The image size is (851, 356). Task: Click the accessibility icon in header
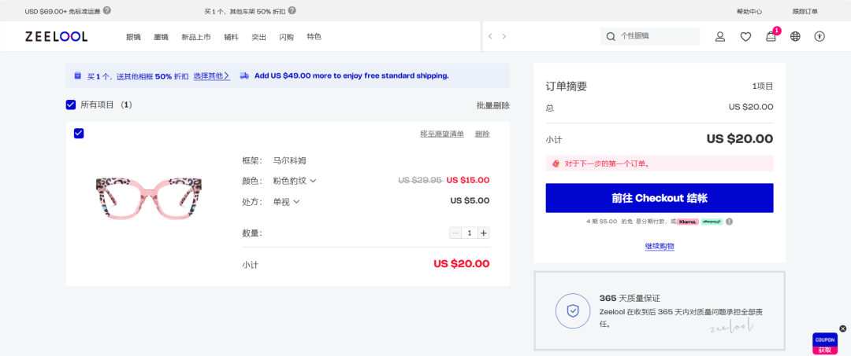pyautogui.click(x=819, y=36)
